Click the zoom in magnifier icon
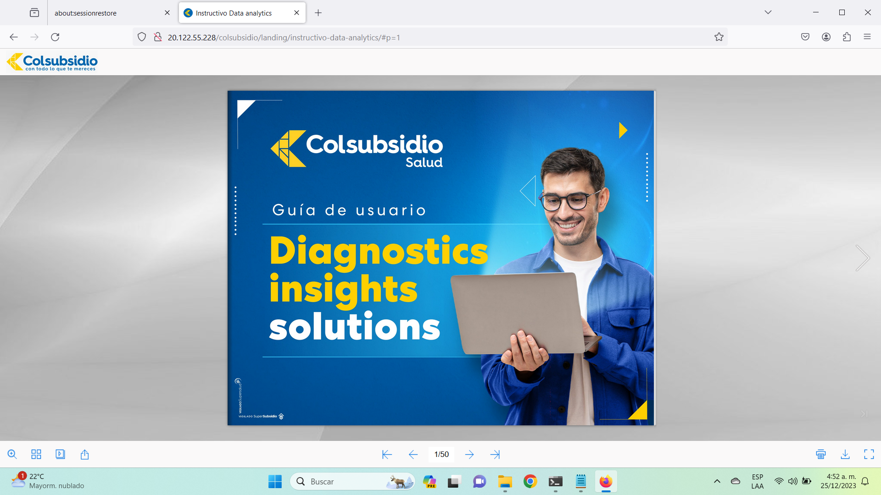This screenshot has height=495, width=881. [x=12, y=454]
